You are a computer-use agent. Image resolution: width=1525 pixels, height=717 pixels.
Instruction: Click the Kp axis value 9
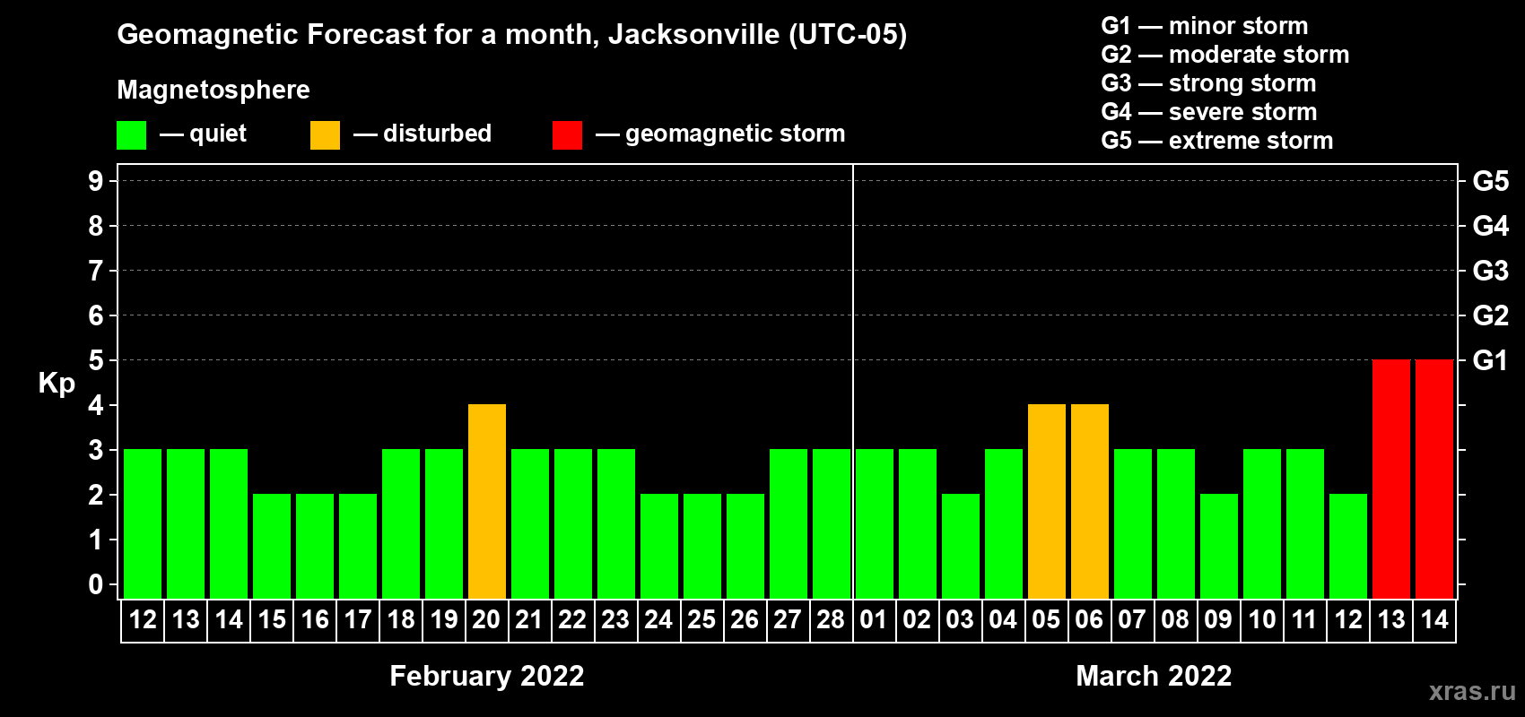(96, 181)
